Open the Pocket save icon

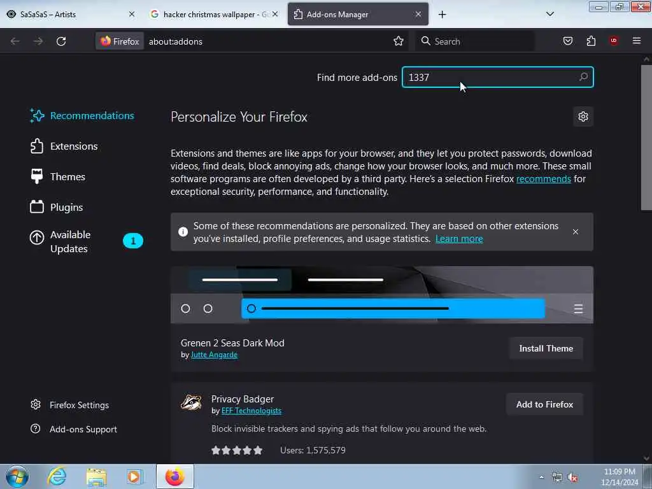tap(567, 41)
